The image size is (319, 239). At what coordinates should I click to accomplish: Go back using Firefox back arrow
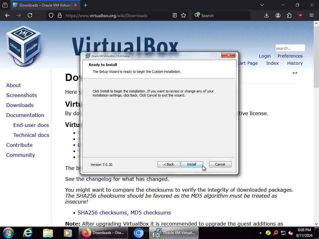tap(7, 15)
